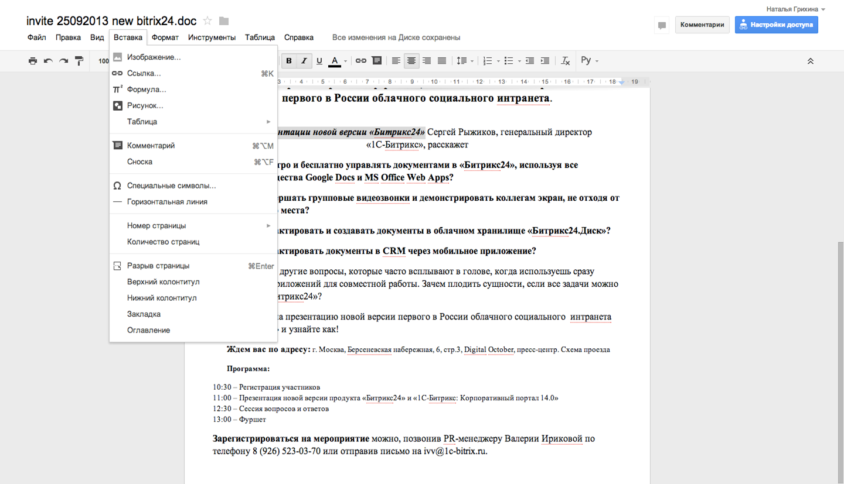Click the insert comment toolbar icon

(376, 61)
